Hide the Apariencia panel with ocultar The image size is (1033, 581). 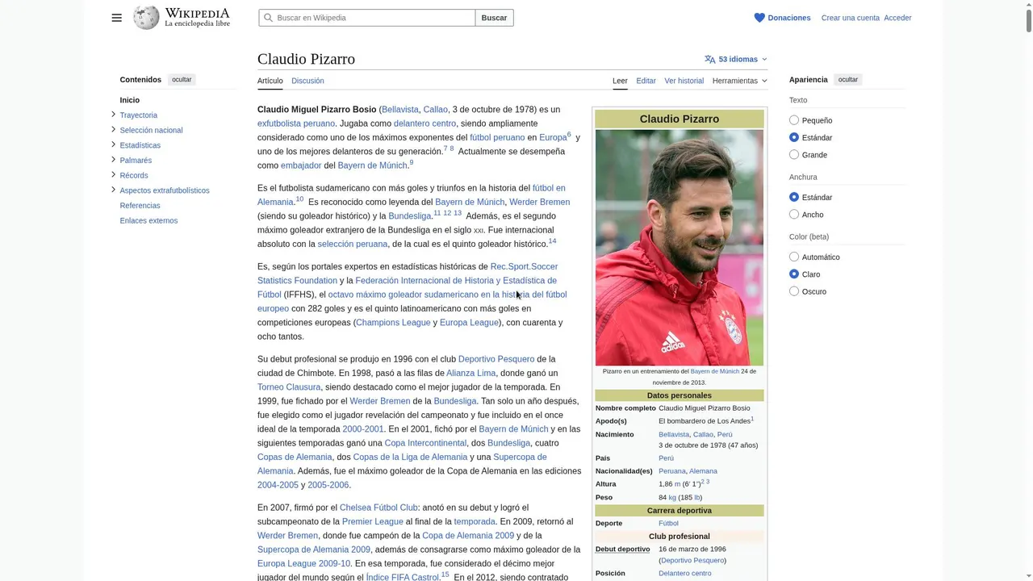[x=847, y=79]
